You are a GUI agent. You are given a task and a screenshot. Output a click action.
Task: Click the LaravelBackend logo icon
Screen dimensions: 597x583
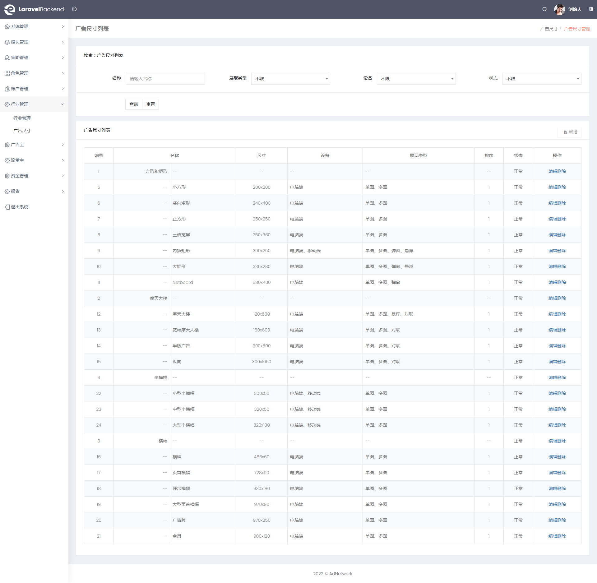[10, 9]
